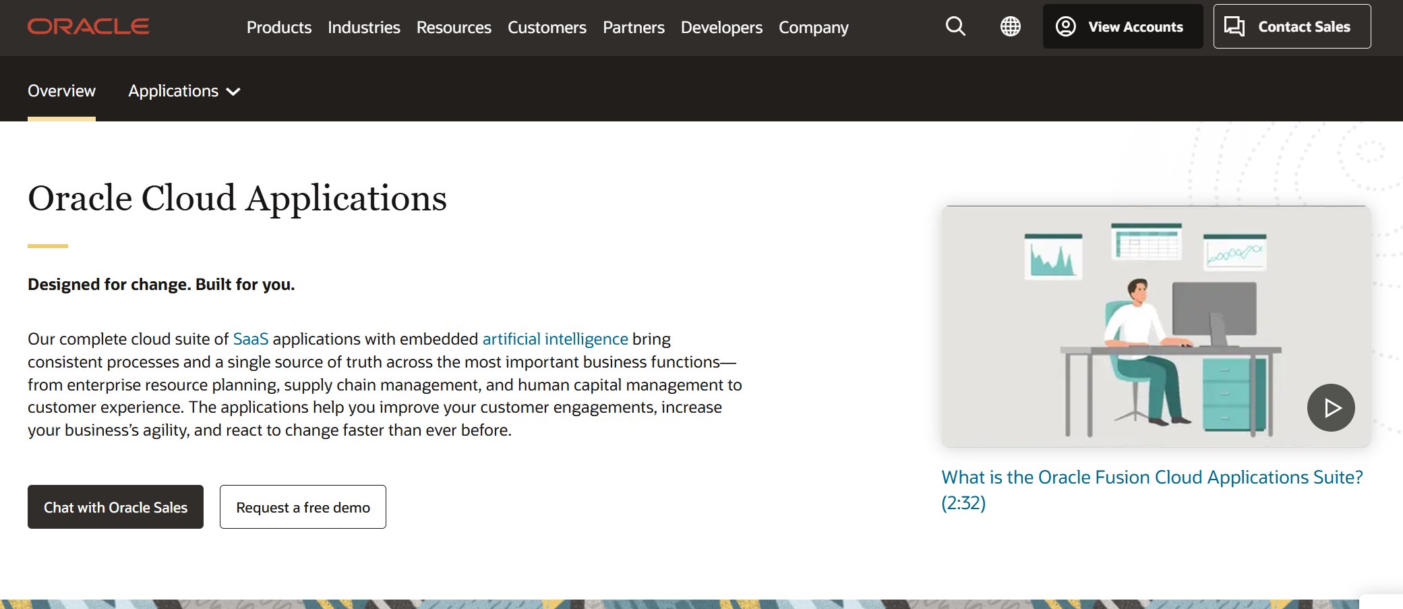Open the Developers menu
The width and height of the screenshot is (1403, 609).
pyautogui.click(x=721, y=28)
